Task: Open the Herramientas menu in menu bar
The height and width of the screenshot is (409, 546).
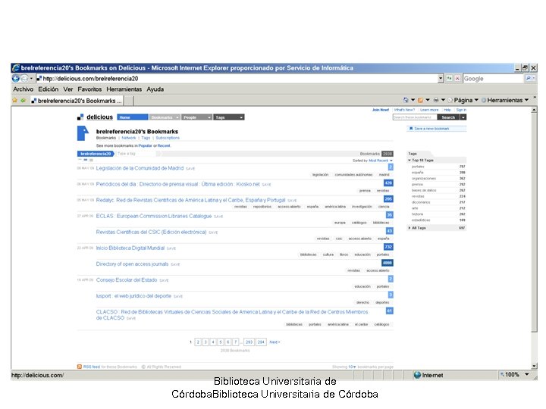Action: 124,89
